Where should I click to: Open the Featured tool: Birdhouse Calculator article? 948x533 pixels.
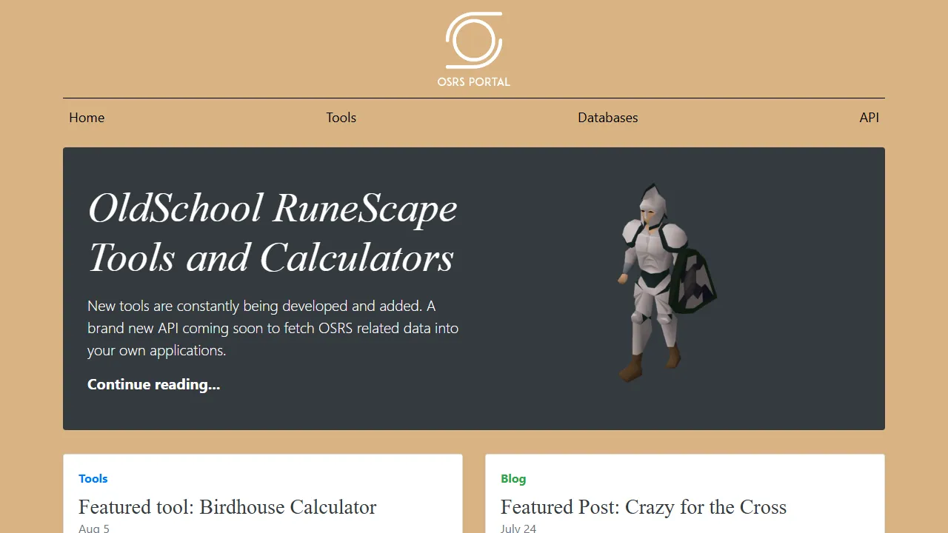click(x=227, y=507)
